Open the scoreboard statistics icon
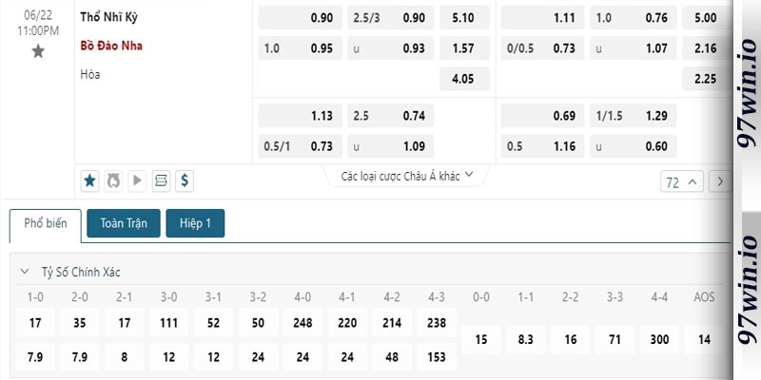The height and width of the screenshot is (380, 761). click(161, 181)
